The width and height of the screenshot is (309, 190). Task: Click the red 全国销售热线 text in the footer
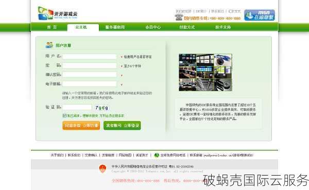coord(135,181)
